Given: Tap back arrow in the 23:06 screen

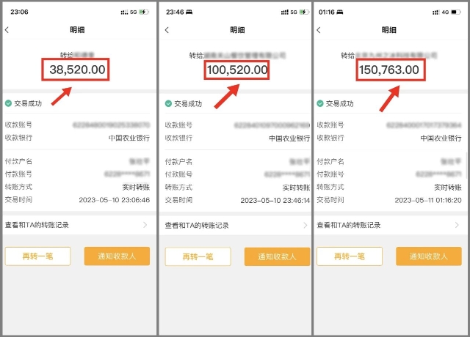Looking at the screenshot, I should pyautogui.click(x=7, y=29).
